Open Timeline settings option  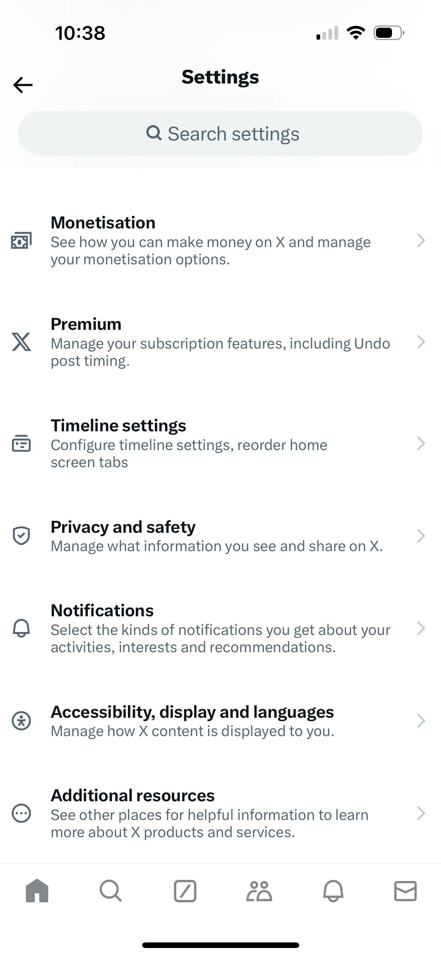click(x=189, y=443)
